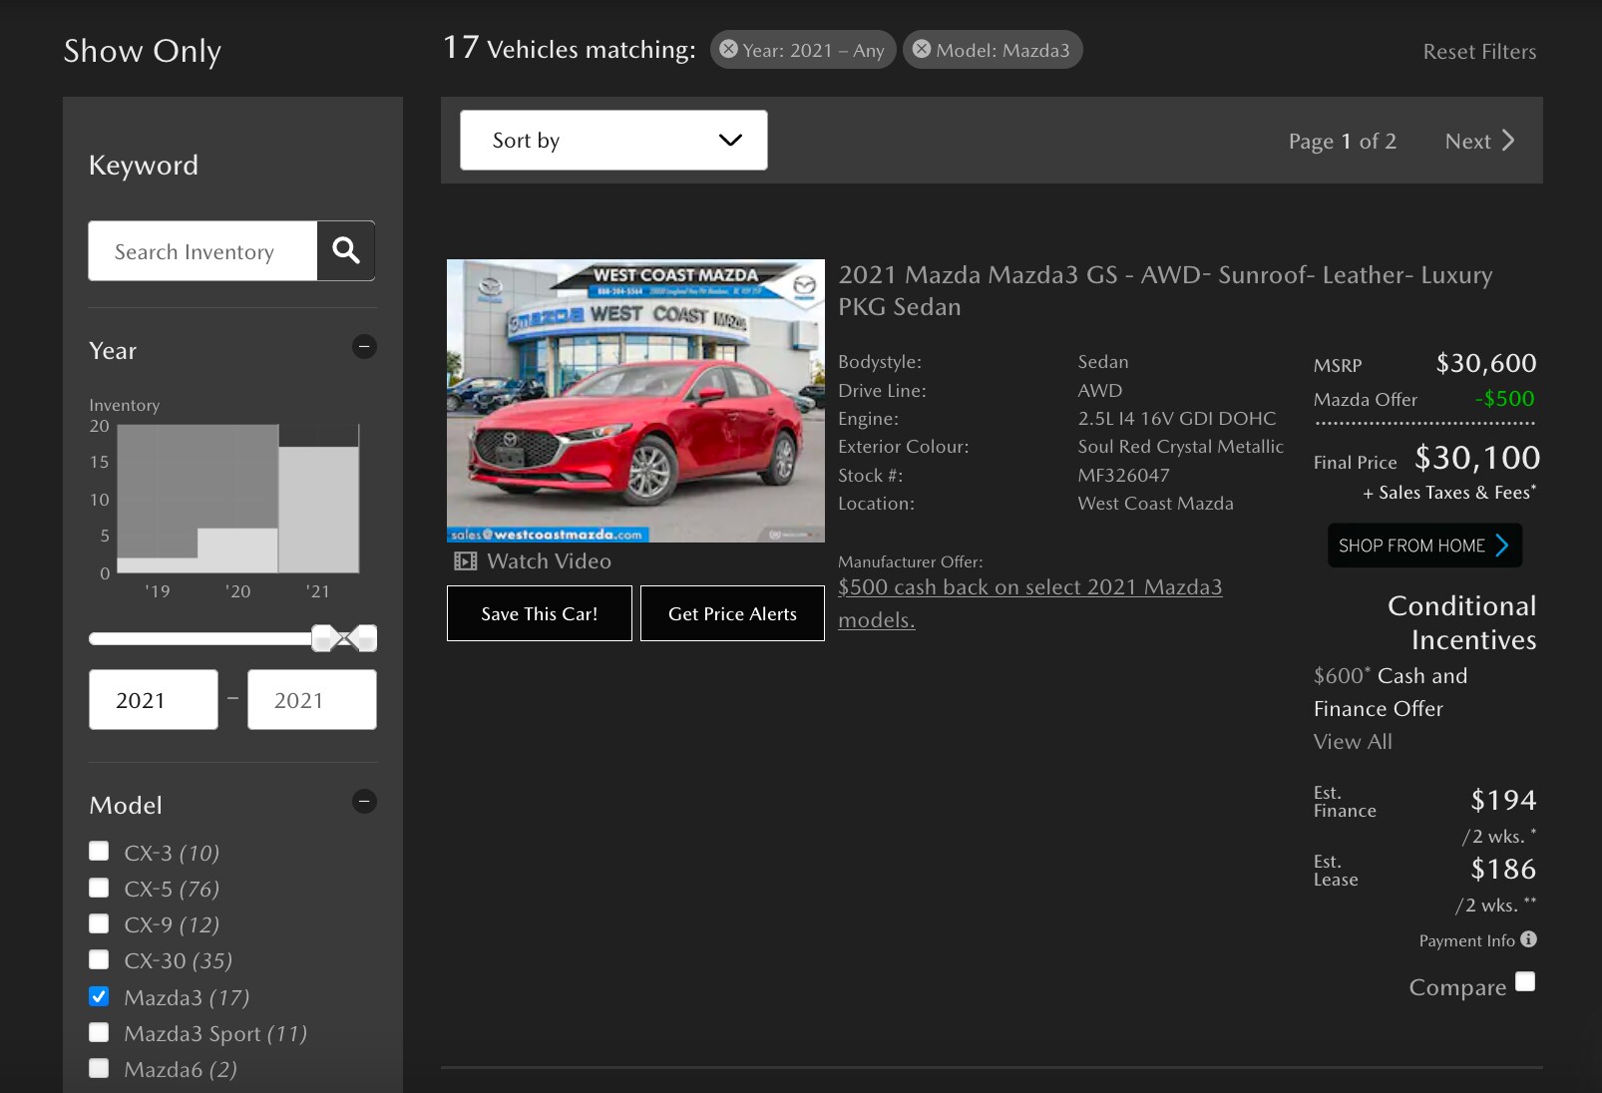This screenshot has width=1602, height=1093.
Task: Click Get Price Alerts button
Action: (732, 613)
